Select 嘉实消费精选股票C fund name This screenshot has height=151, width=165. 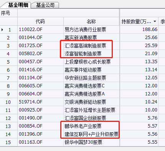click(84, 86)
